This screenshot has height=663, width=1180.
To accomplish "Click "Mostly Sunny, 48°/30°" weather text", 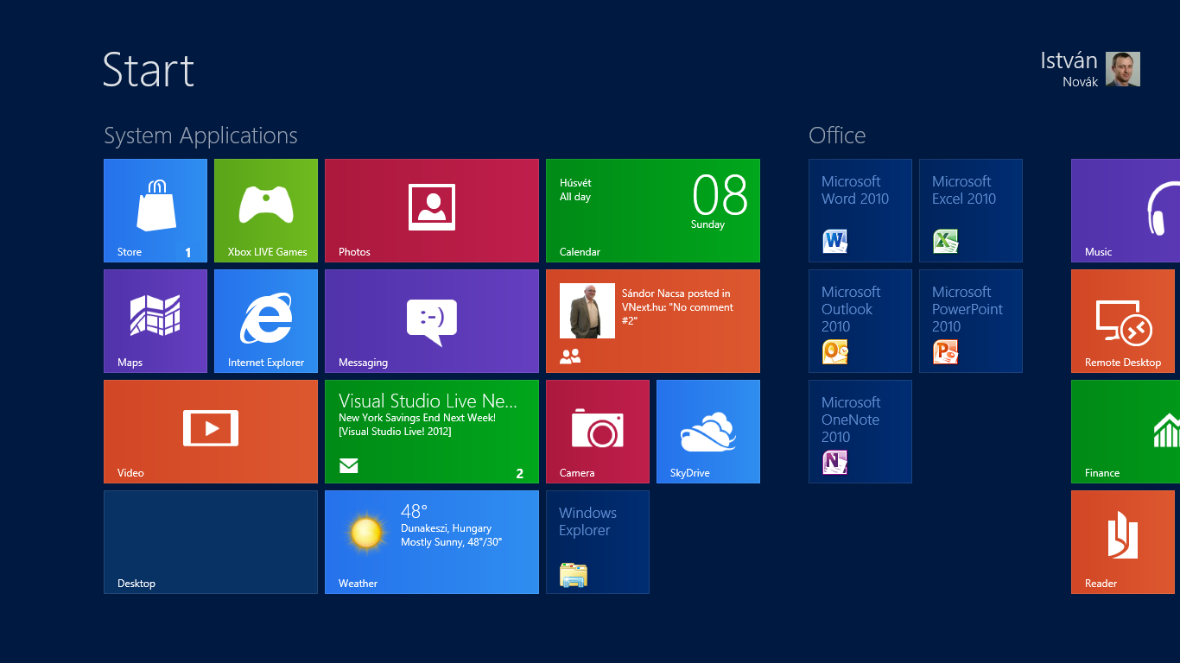I will tap(452, 542).
